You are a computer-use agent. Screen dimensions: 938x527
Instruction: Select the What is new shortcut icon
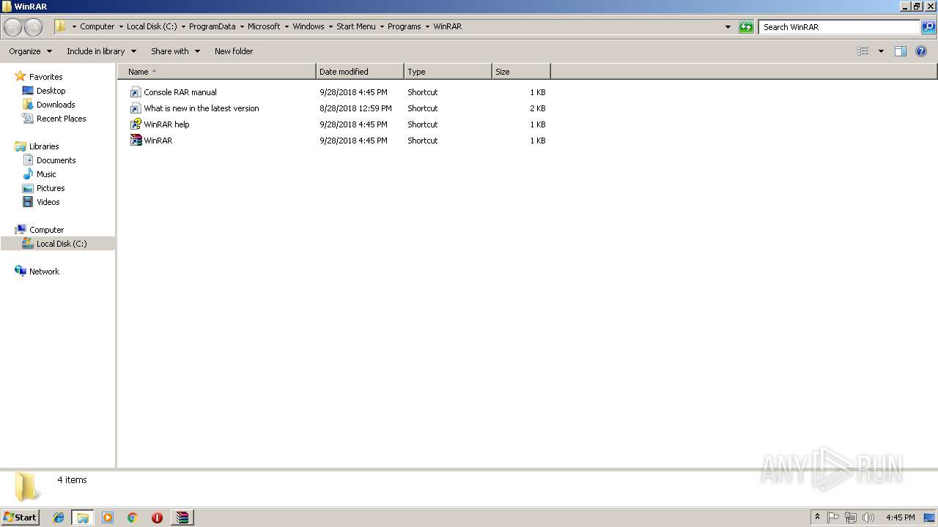pos(136,108)
